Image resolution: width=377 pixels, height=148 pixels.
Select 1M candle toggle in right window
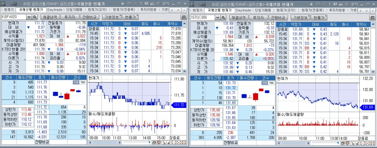point(271,83)
